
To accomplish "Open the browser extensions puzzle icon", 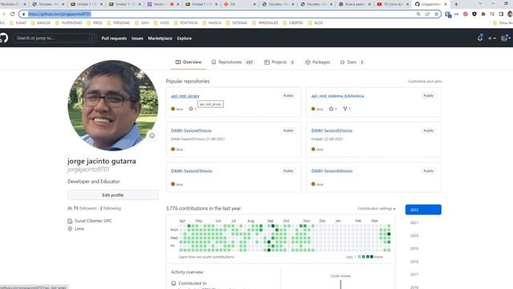I will pos(483,14).
